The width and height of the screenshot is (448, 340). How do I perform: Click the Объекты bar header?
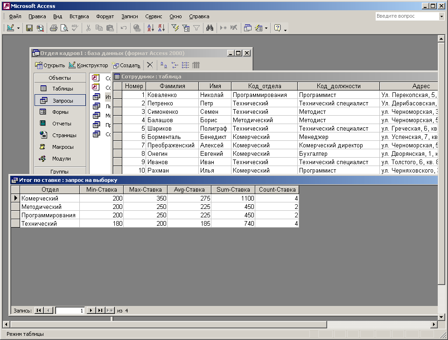click(x=60, y=77)
